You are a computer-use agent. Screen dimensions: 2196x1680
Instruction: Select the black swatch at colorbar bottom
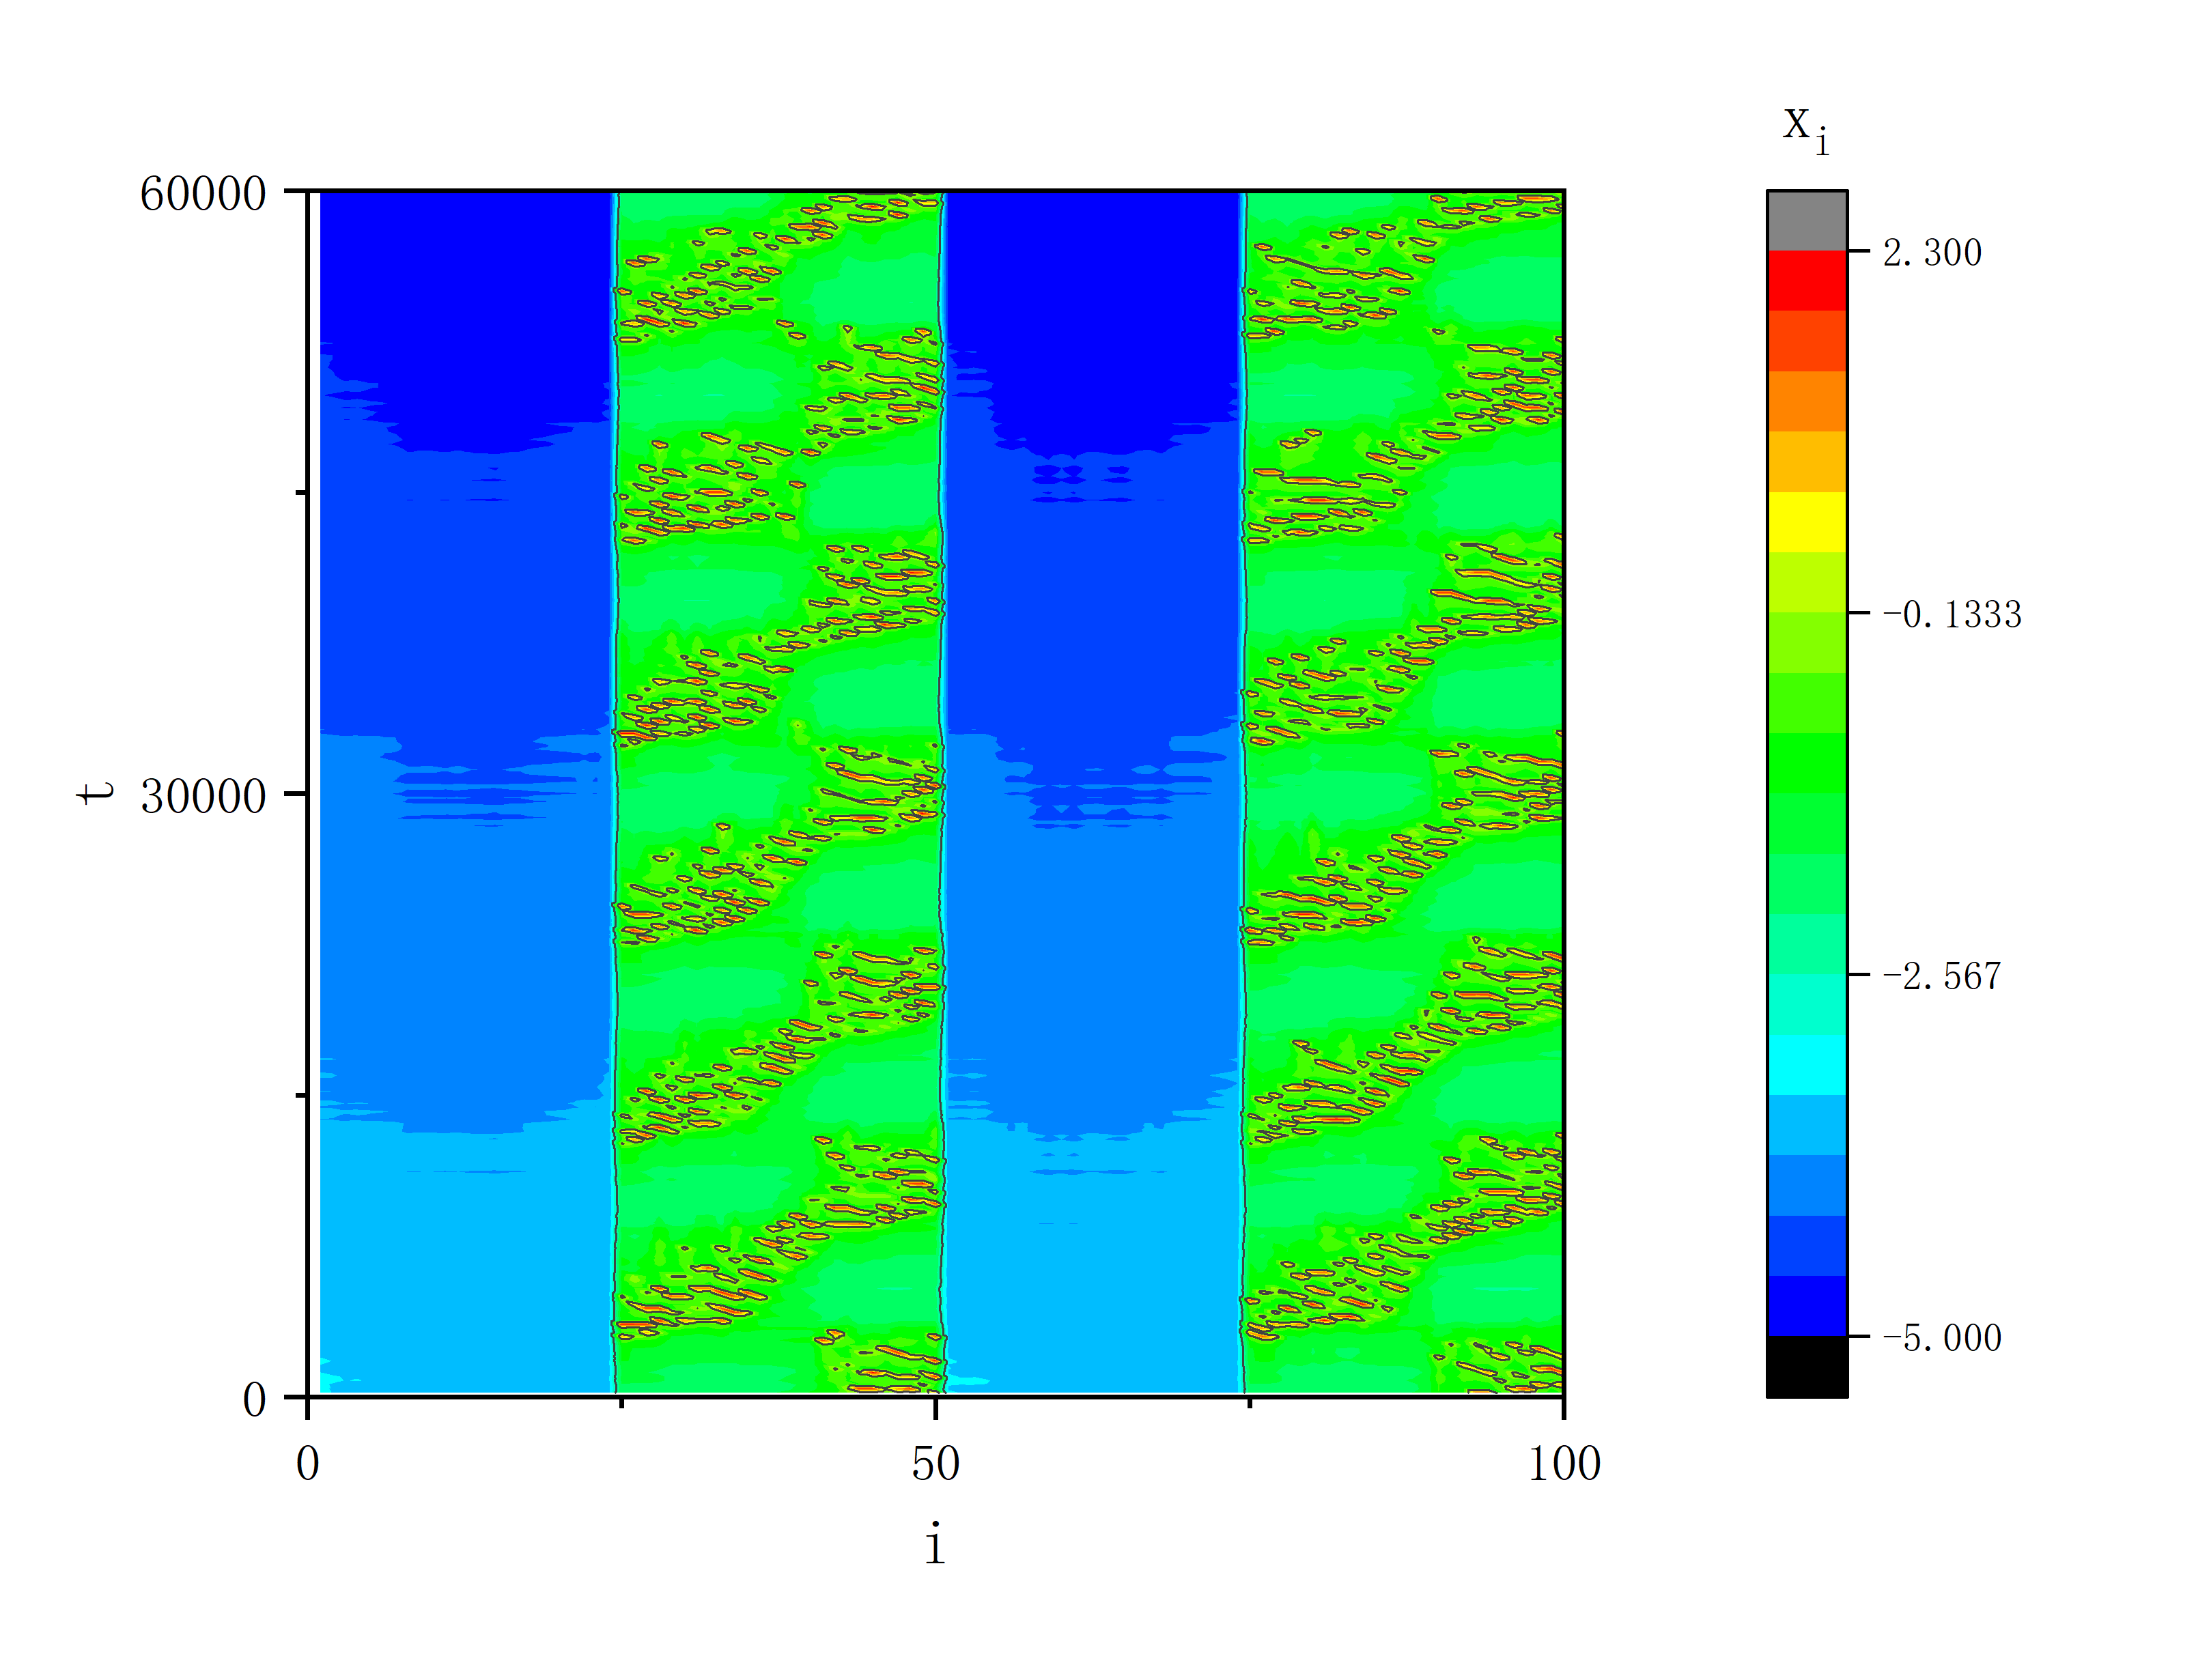[1807, 1366]
